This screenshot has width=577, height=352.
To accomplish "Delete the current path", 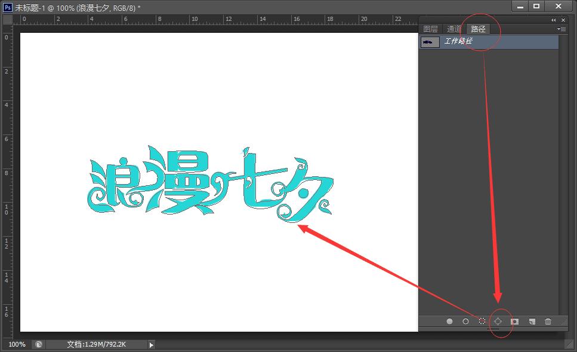I will pos(548,321).
